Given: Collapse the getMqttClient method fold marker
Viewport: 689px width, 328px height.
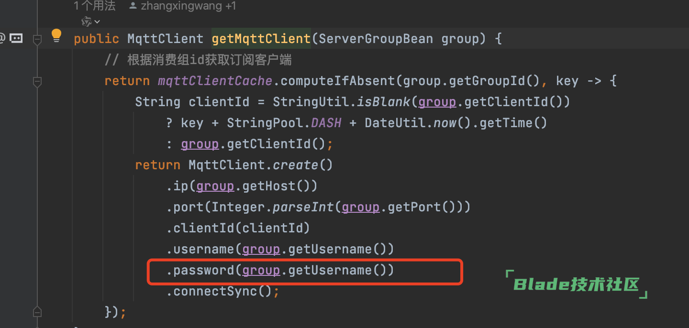Looking at the screenshot, I should (37, 40).
